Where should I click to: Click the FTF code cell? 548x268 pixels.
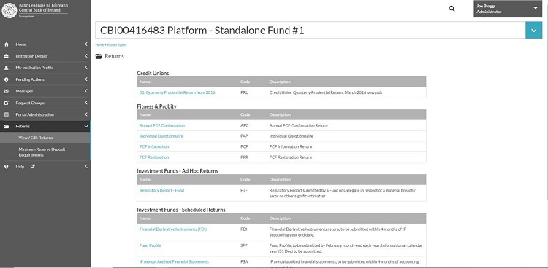(244, 190)
